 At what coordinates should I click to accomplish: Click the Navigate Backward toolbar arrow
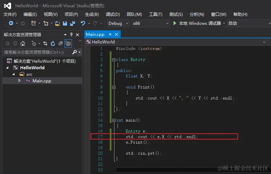[x=11, y=23]
